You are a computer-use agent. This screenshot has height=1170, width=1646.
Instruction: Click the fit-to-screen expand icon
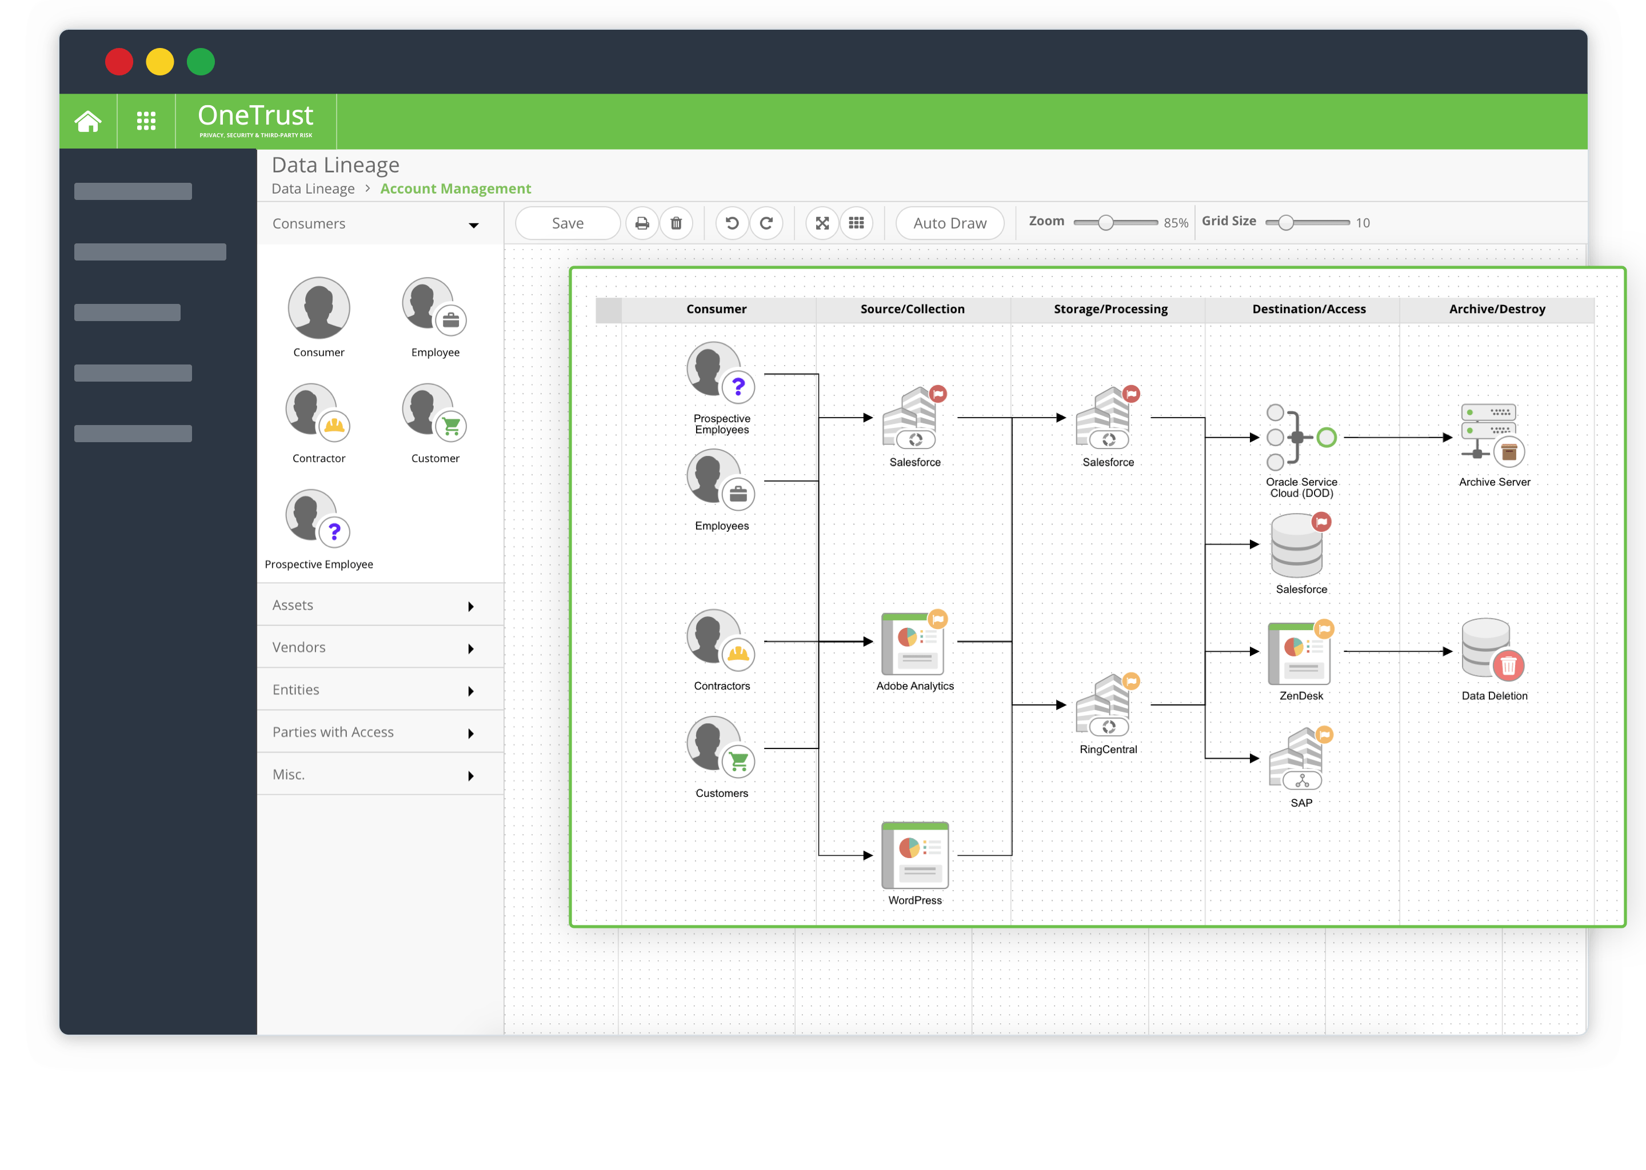pyautogui.click(x=821, y=223)
